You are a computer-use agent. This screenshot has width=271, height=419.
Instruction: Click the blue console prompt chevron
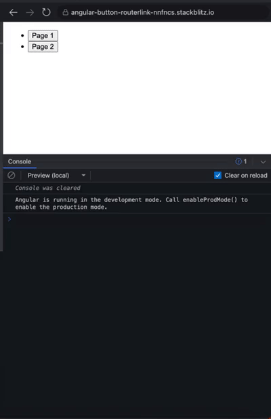coord(9,219)
